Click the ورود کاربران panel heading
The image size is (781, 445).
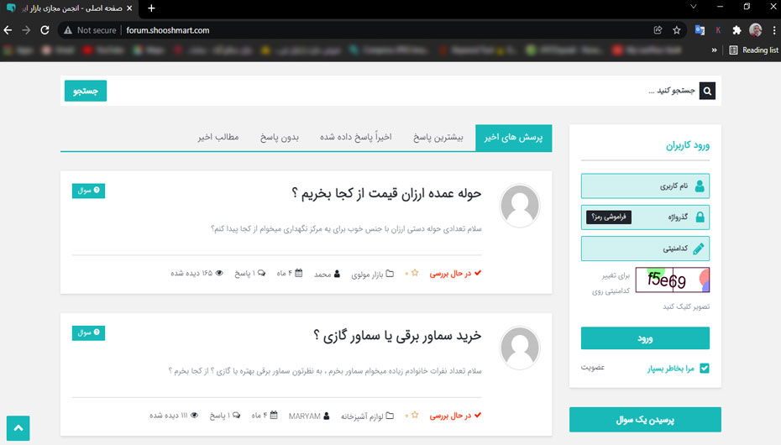click(688, 145)
